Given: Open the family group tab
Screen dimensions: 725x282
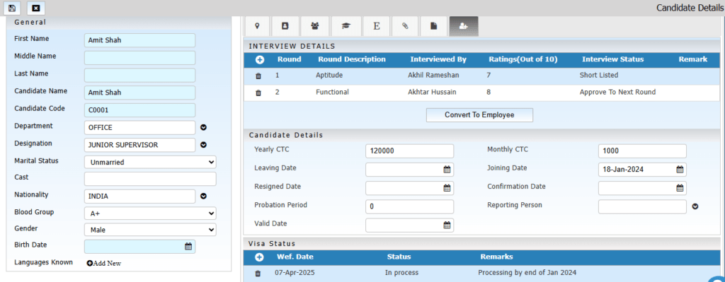Looking at the screenshot, I should pos(315,26).
